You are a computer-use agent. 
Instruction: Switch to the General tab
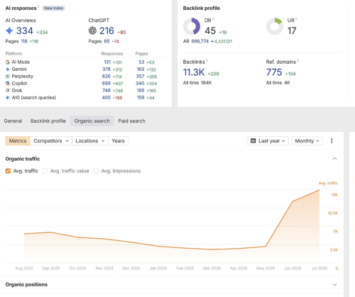(x=13, y=121)
